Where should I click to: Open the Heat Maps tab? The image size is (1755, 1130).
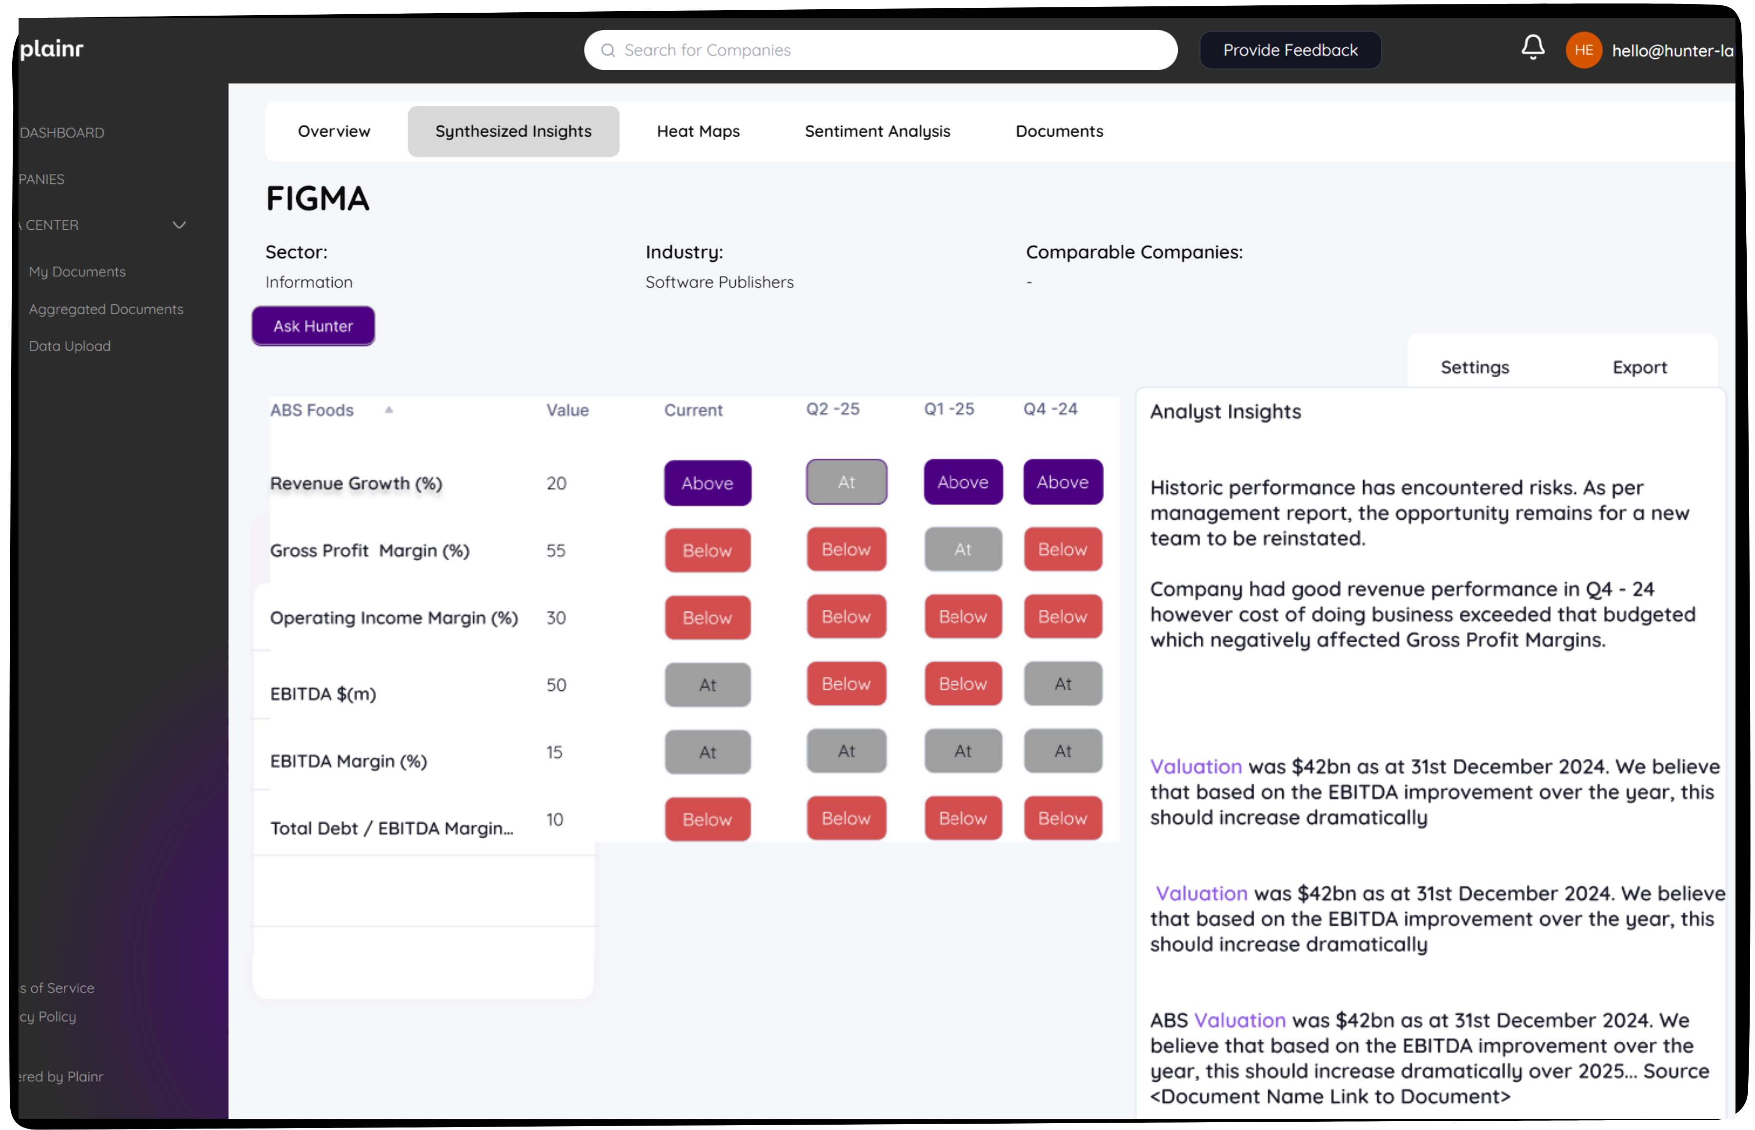[698, 131]
